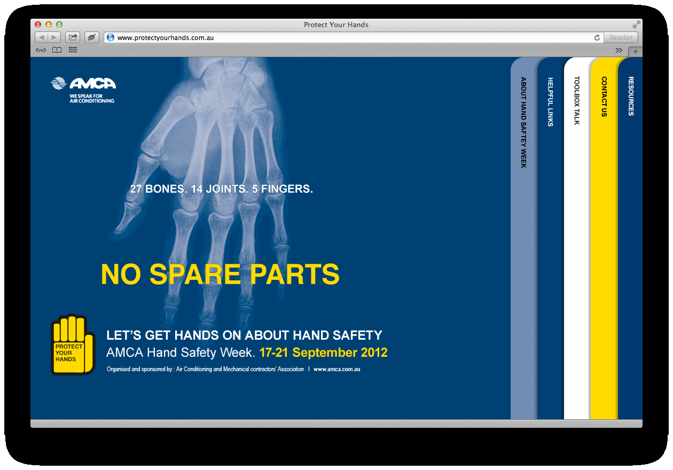
Task: Click the leaf extension icon in toolbar
Action: tap(92, 37)
